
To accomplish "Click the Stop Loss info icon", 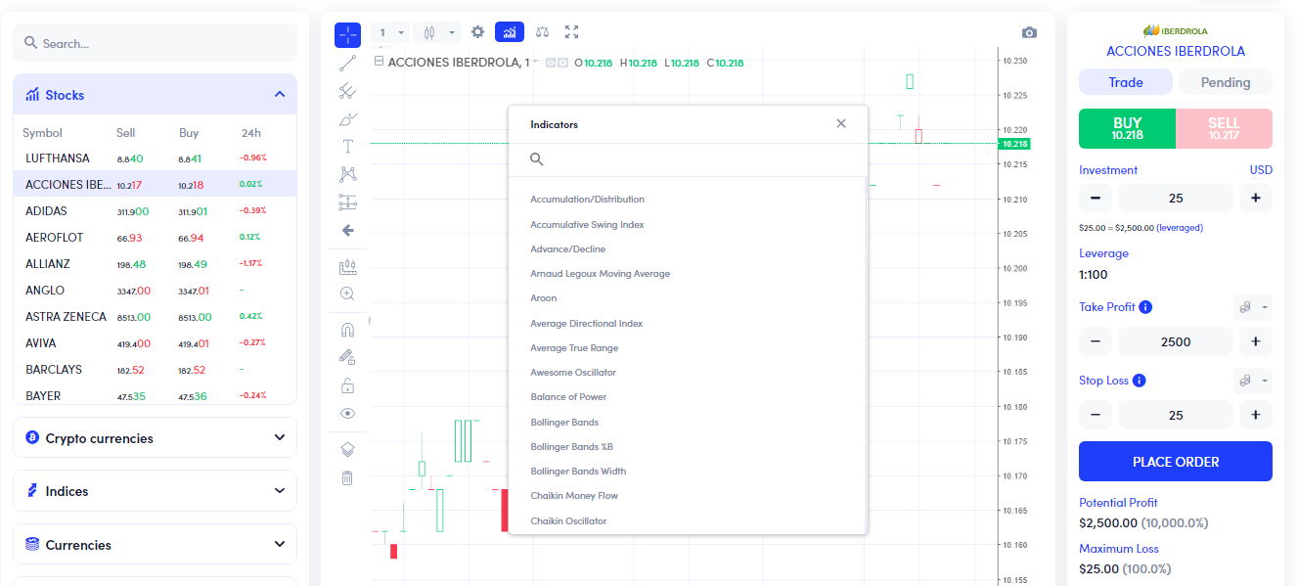I will click(x=1140, y=381).
